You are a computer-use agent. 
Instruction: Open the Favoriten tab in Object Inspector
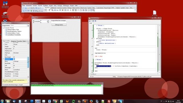(19, 41)
